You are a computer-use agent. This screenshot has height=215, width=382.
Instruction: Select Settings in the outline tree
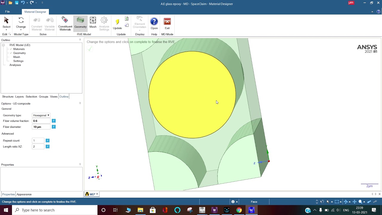point(18,61)
